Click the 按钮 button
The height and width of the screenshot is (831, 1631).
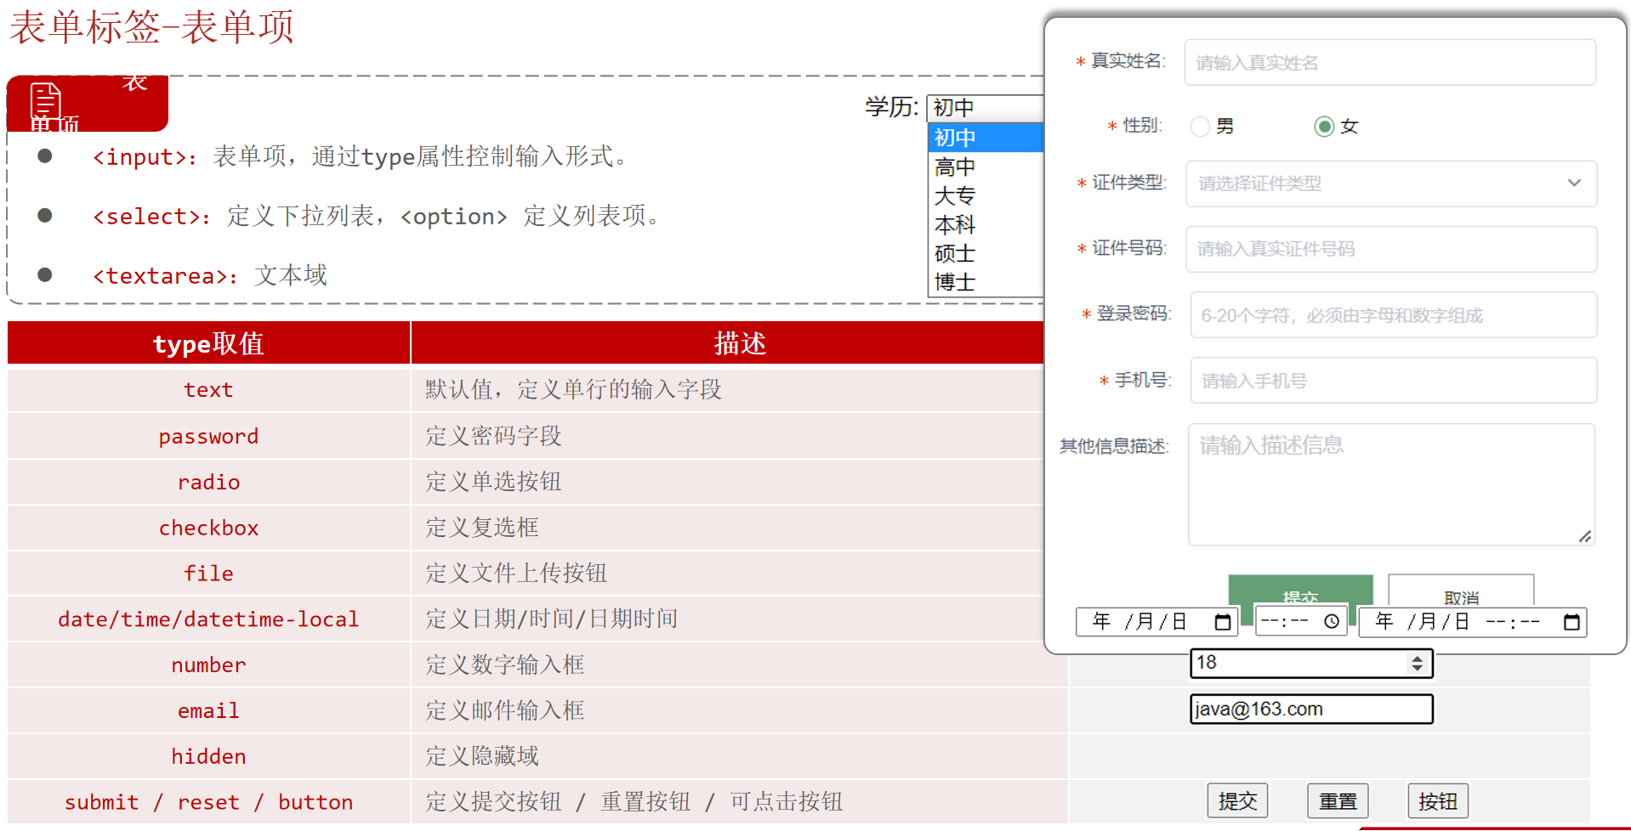click(1438, 801)
